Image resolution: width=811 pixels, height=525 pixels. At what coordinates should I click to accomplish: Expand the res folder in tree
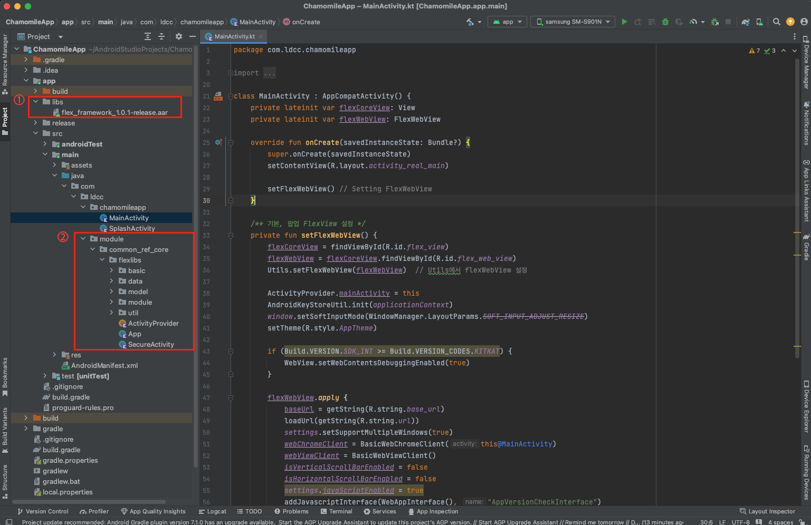coord(54,355)
